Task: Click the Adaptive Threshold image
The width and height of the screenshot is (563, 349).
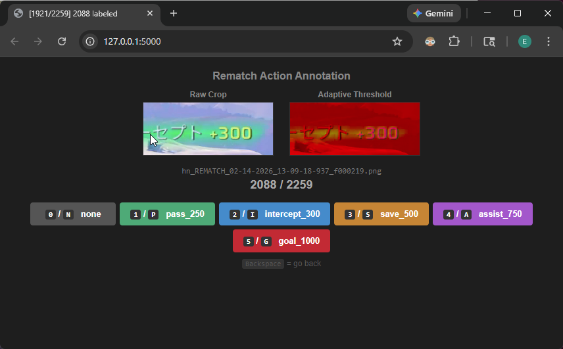Action: [x=355, y=129]
